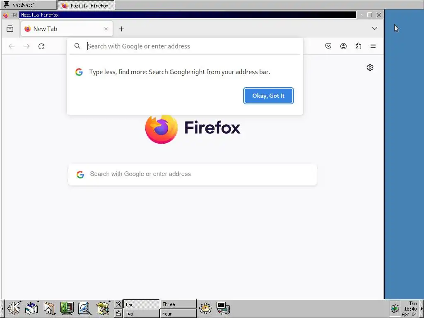
Task: Open the Firefox View tab list icon
Action: [10, 29]
